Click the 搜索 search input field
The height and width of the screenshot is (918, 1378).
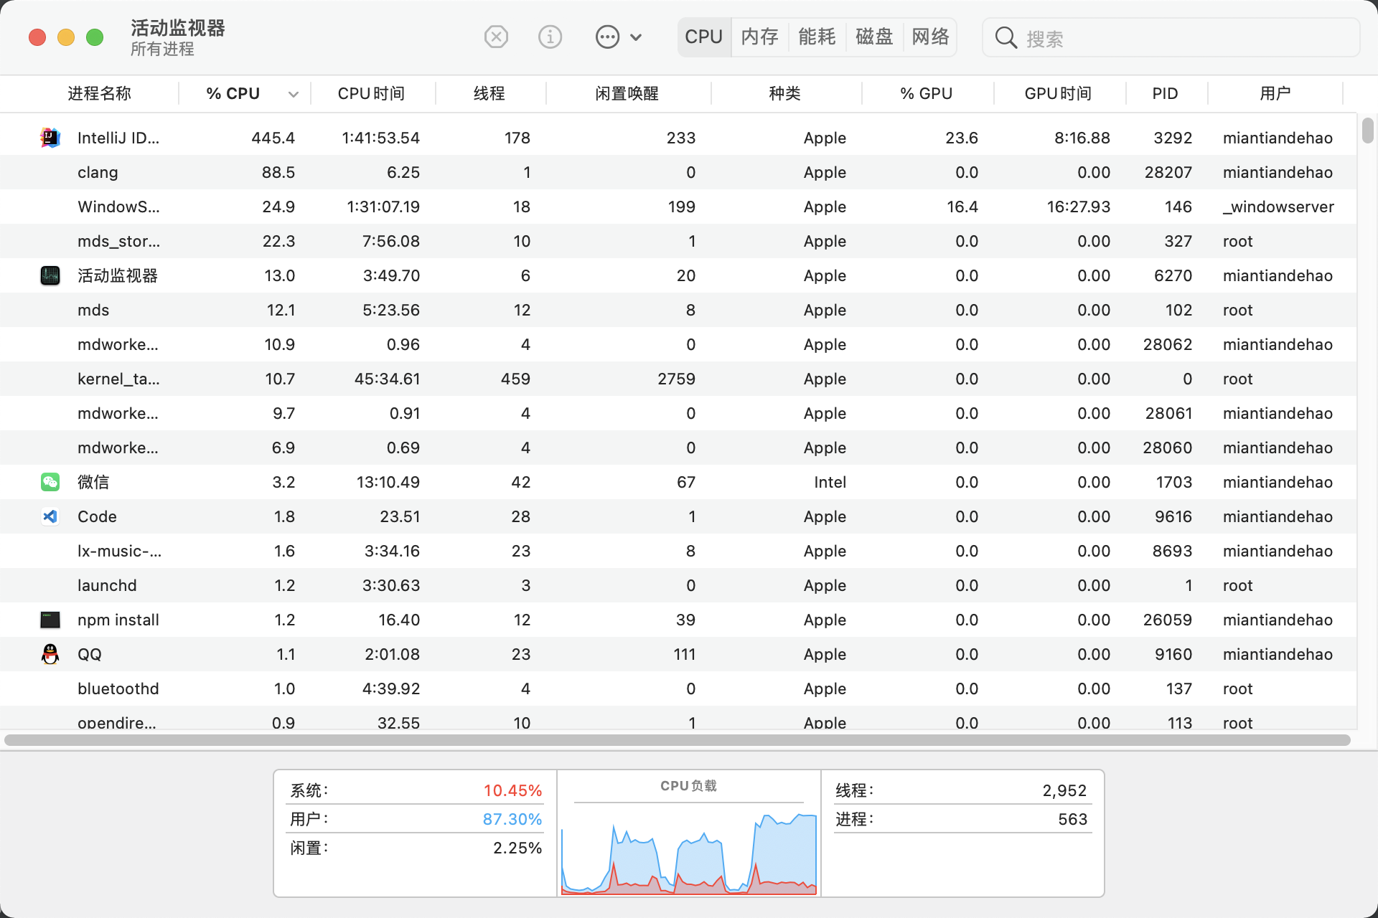pos(1184,38)
